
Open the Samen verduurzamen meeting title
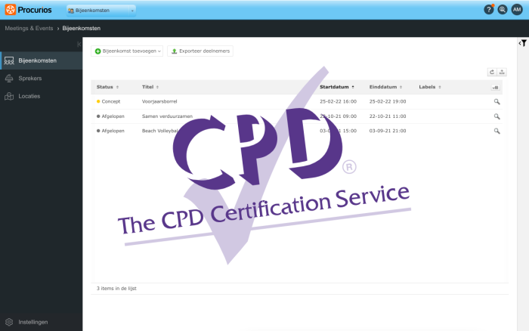167,116
